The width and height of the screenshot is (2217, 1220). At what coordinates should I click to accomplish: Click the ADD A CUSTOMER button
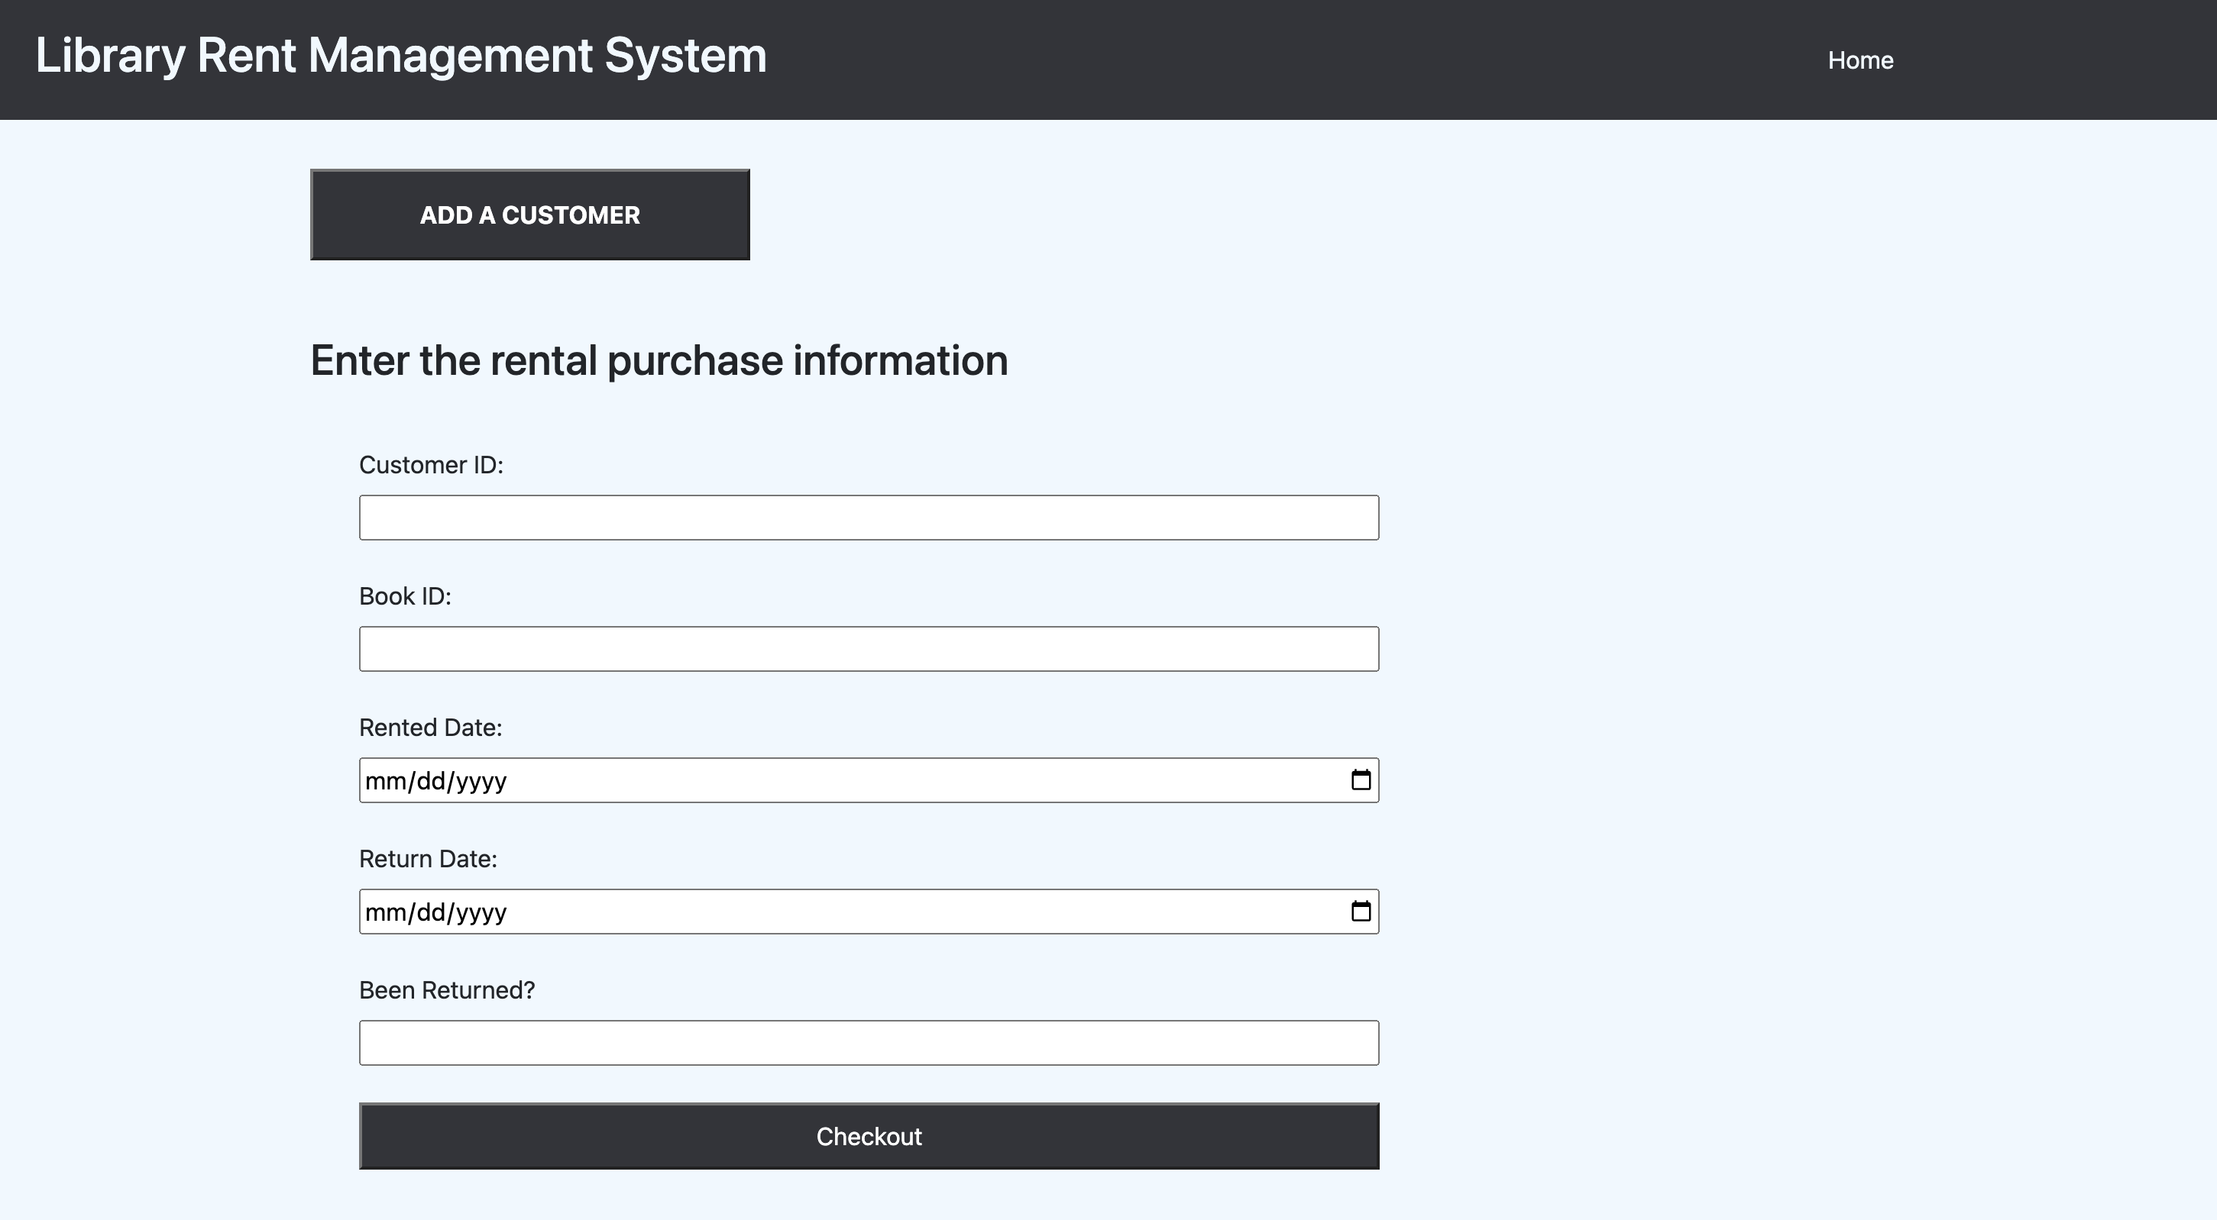pos(529,215)
